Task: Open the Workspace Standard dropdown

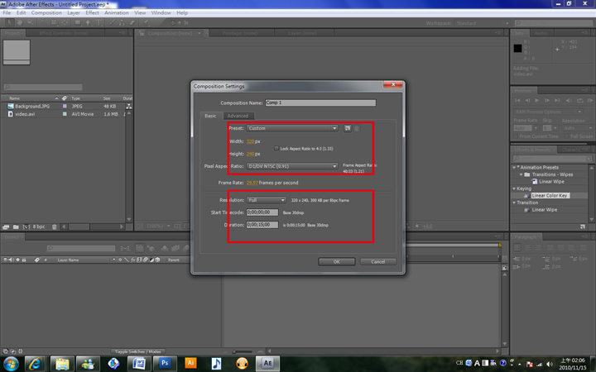Action: coord(482,23)
